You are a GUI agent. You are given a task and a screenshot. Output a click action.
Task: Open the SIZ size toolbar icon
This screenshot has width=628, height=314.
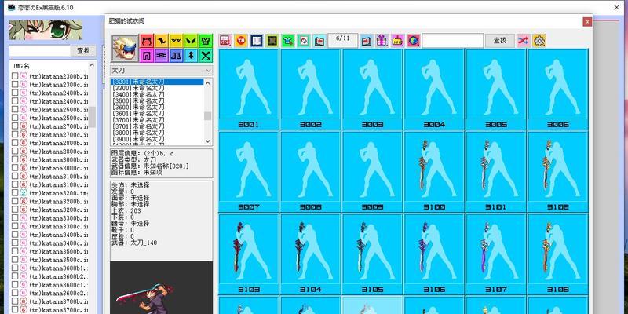point(225,41)
